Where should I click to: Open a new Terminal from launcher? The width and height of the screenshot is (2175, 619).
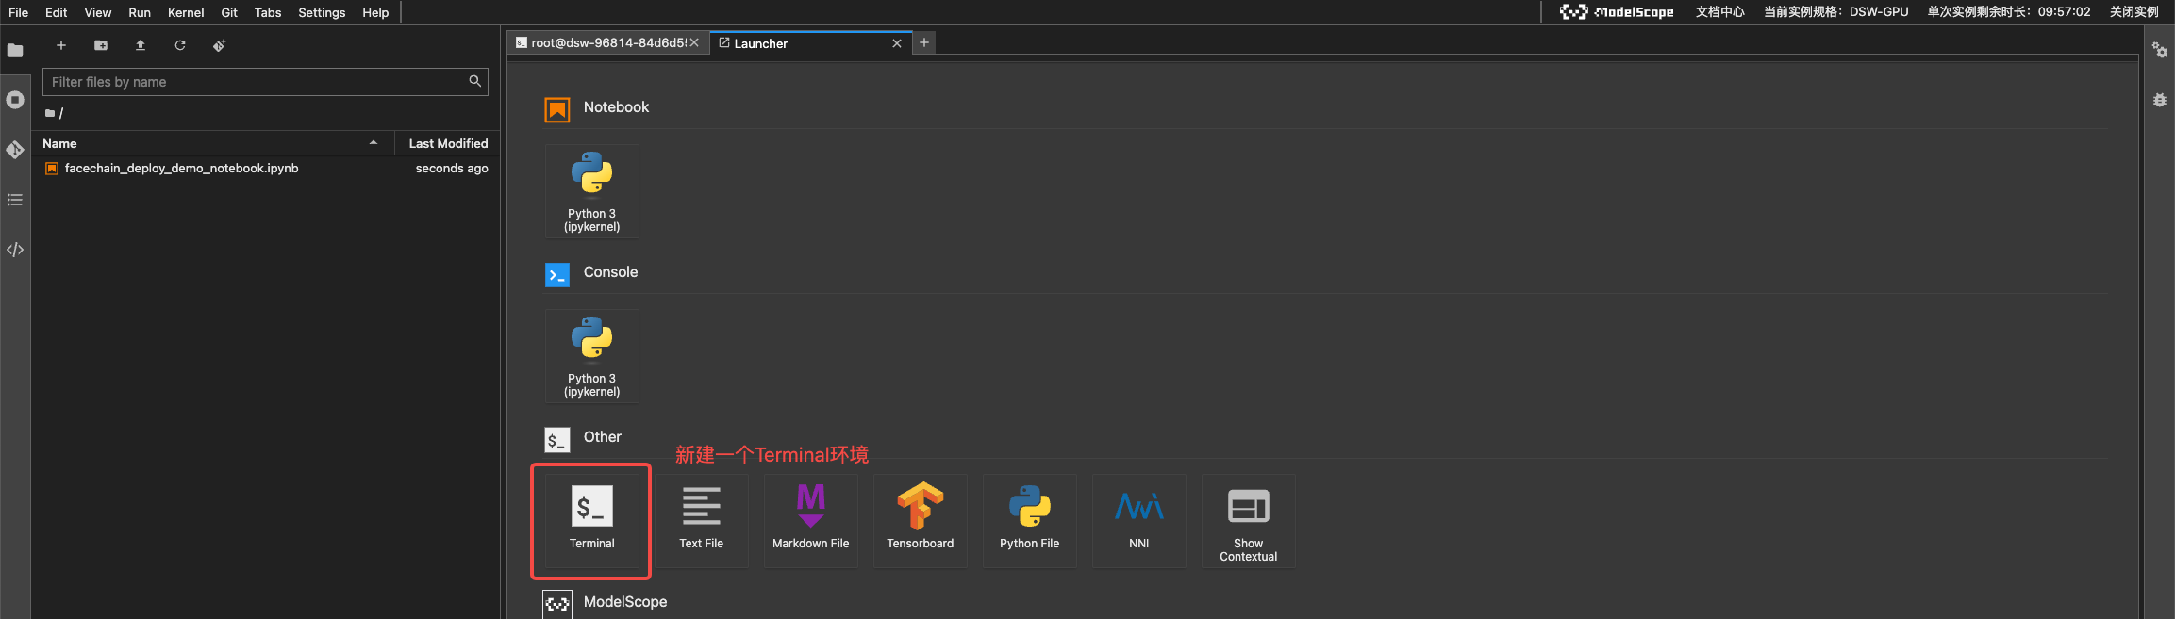pyautogui.click(x=591, y=519)
